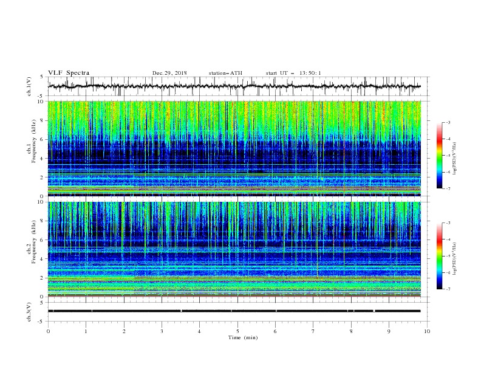Click time axis tick label "7"
This screenshot has height=372, width=481.
pos(313,331)
